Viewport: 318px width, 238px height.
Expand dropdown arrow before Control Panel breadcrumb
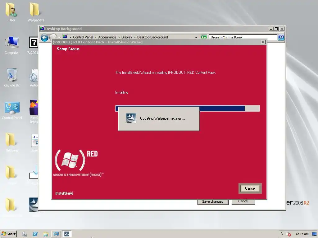coord(70,37)
